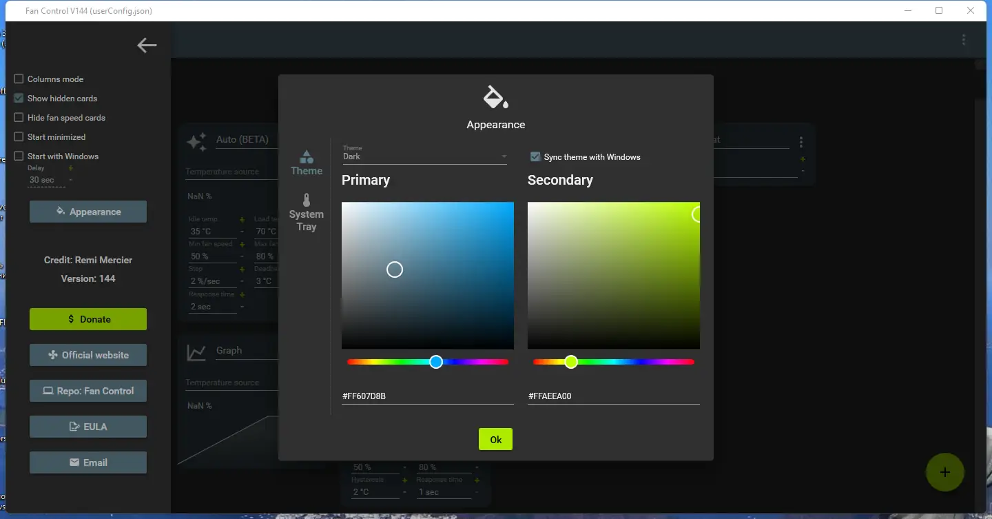Click the Auto (BETA) card name field
Screen dimensions: 992x519
246,139
